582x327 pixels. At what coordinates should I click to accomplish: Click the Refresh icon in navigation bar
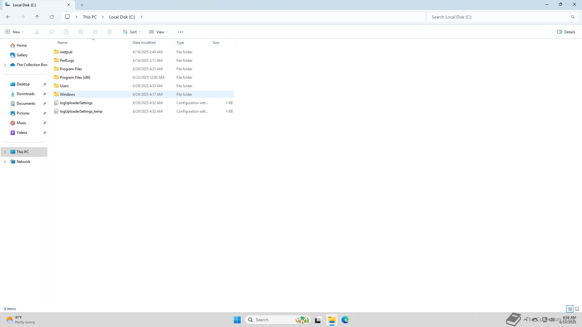[52, 17]
